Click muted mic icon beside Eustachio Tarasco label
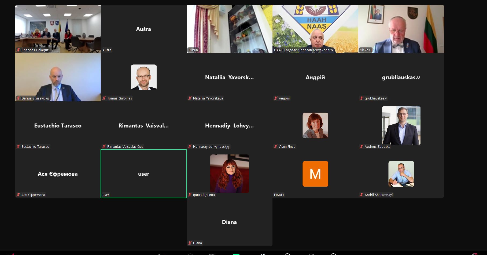 coord(18,147)
